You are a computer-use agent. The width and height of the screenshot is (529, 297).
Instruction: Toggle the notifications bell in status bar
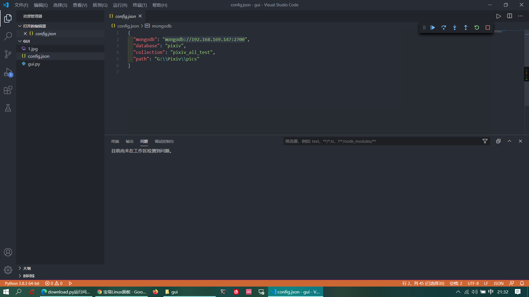(x=522, y=283)
